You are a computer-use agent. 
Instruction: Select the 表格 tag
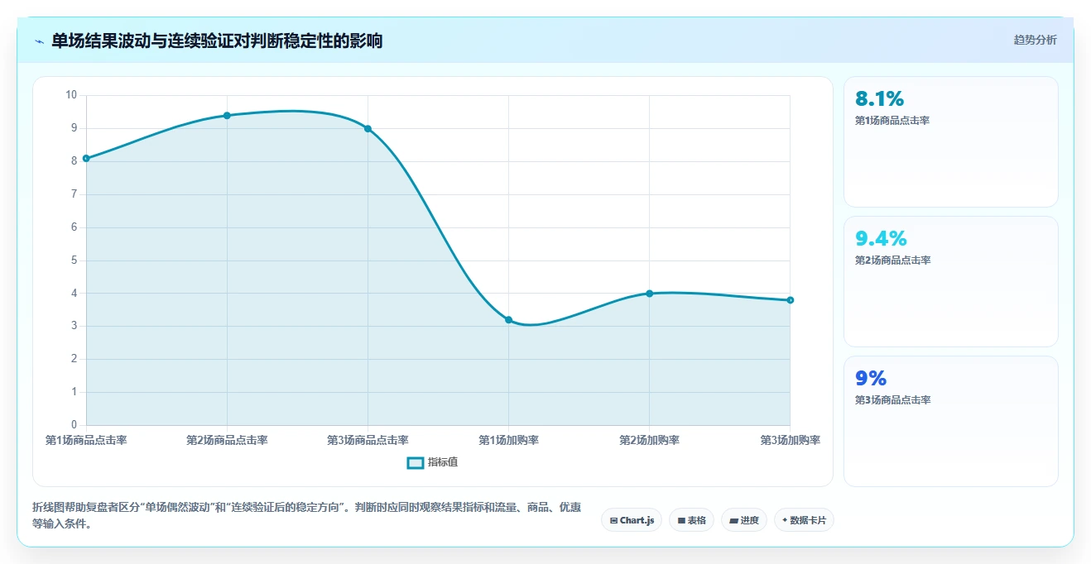click(x=691, y=520)
